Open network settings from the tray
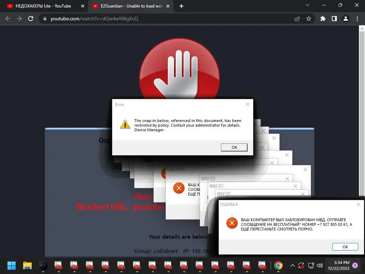Screen dimensions: 365x274 pyautogui.click(x=311, y=265)
